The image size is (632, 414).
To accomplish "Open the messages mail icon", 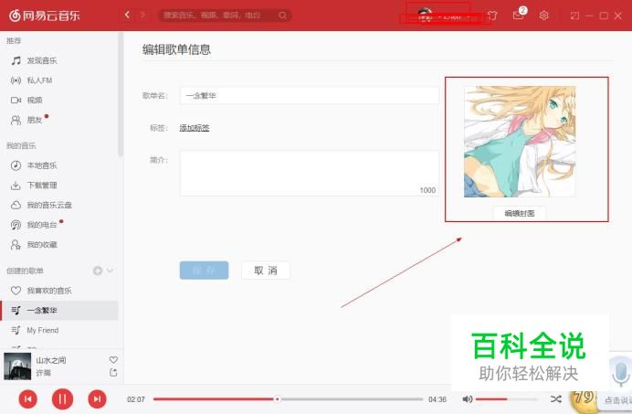I will 519,16.
